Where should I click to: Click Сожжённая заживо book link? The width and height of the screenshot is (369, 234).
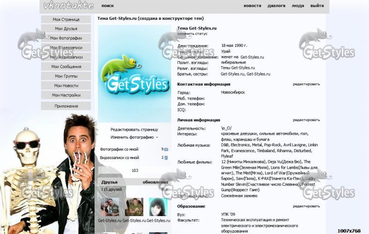coord(239,195)
